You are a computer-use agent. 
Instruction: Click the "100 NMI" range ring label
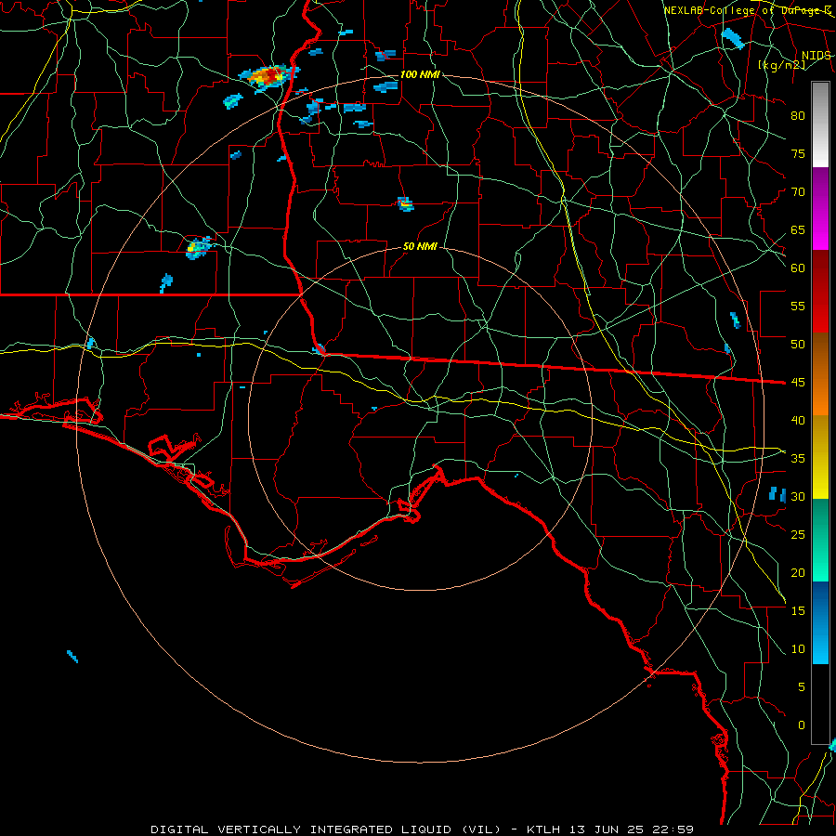420,74
